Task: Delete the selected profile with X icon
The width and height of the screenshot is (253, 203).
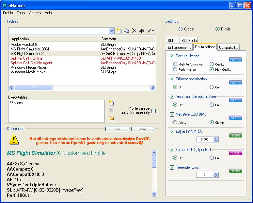Action: coord(134,31)
